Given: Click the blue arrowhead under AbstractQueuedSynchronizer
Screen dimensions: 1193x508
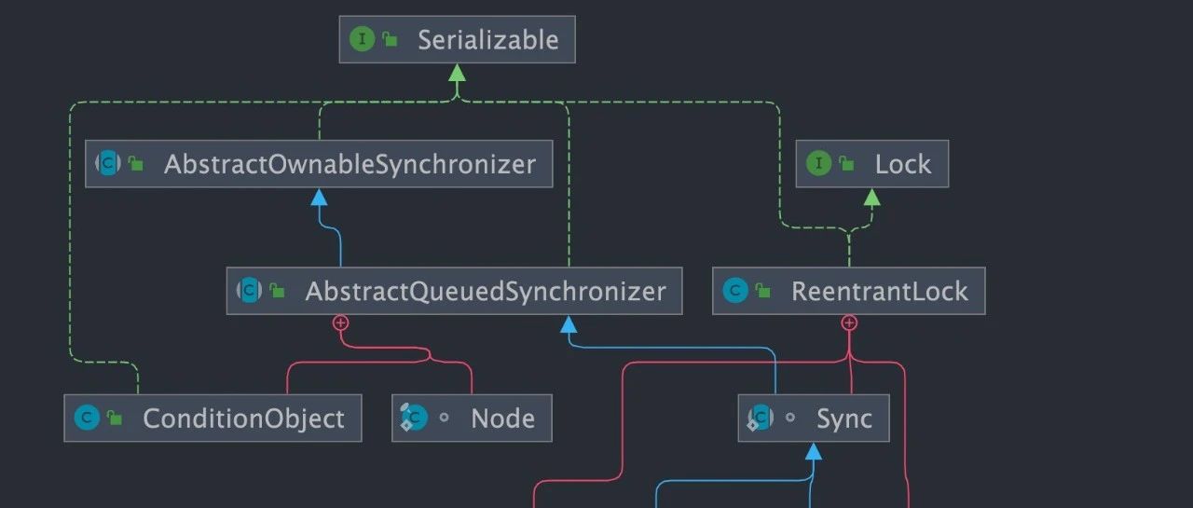Looking at the screenshot, I should pos(568,323).
